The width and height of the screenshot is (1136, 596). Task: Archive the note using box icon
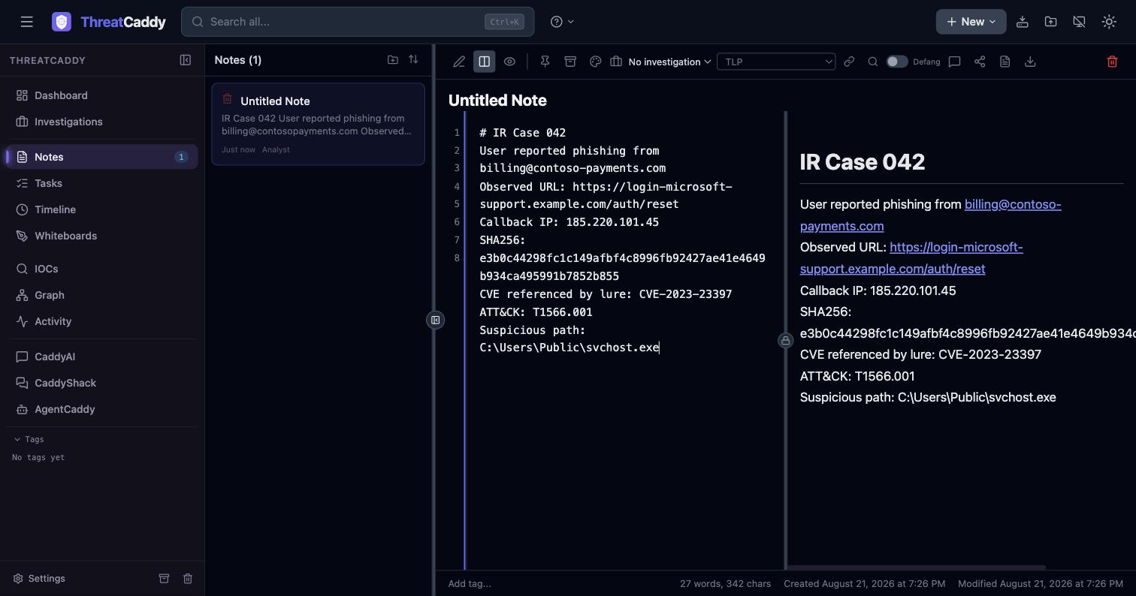pyautogui.click(x=570, y=62)
